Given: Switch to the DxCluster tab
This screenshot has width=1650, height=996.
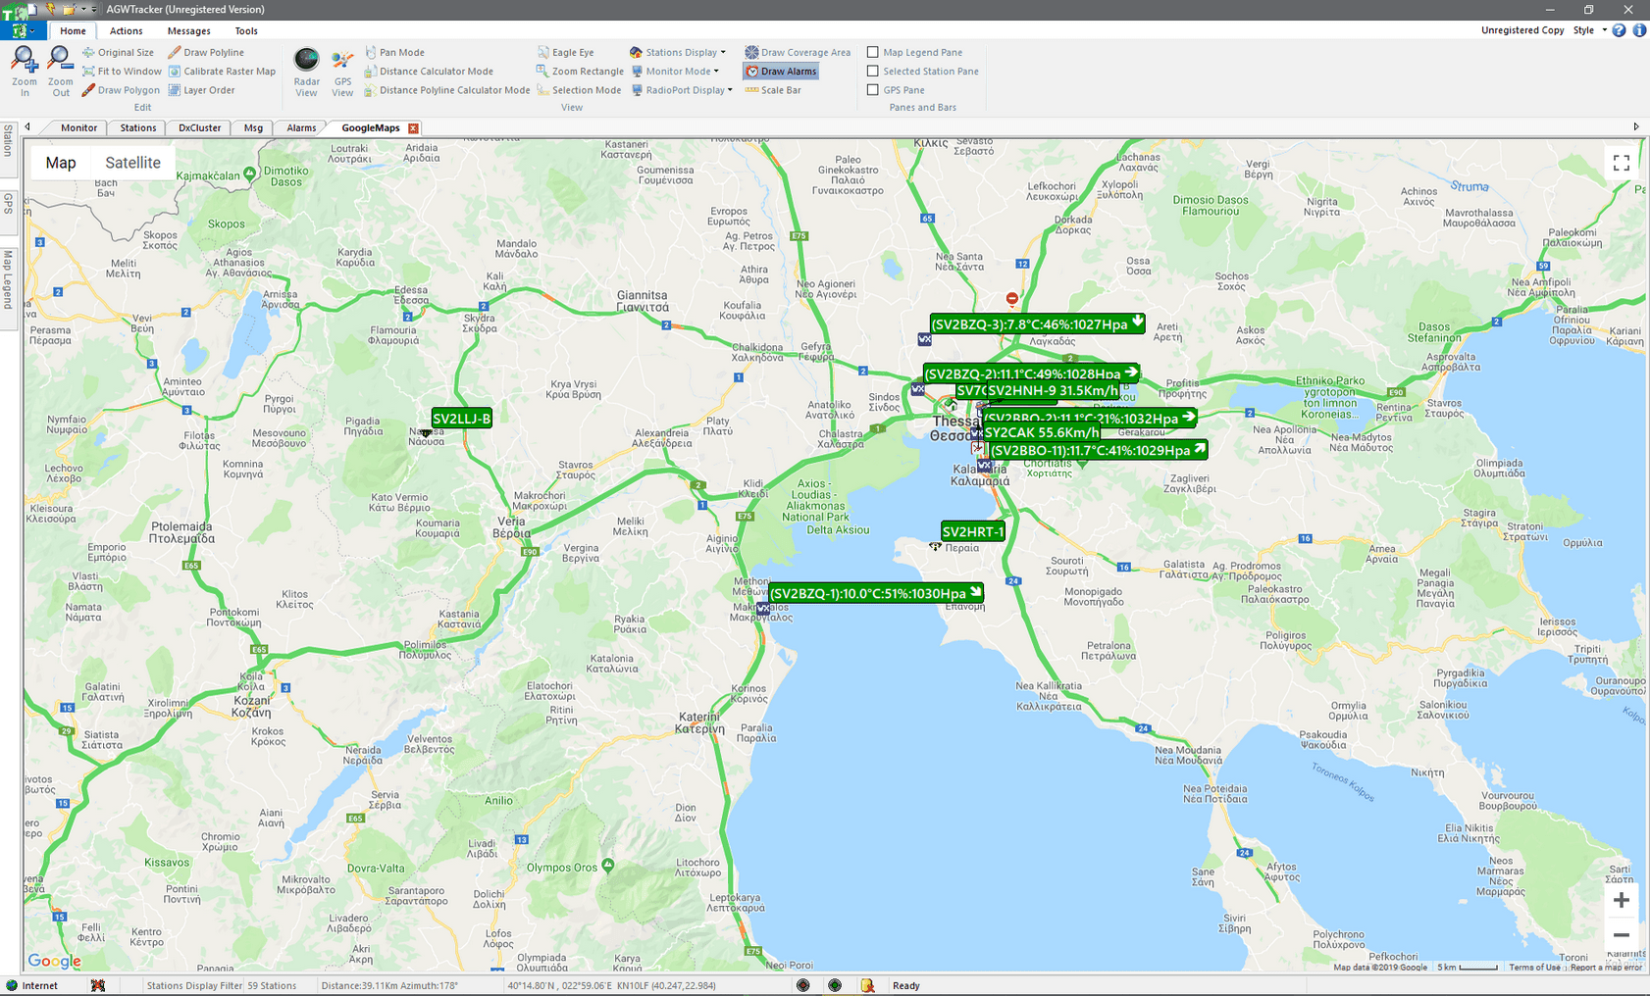Looking at the screenshot, I should [198, 127].
